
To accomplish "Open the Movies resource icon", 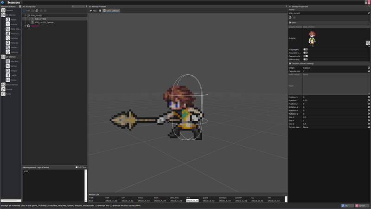I will pyautogui.click(x=8, y=80).
